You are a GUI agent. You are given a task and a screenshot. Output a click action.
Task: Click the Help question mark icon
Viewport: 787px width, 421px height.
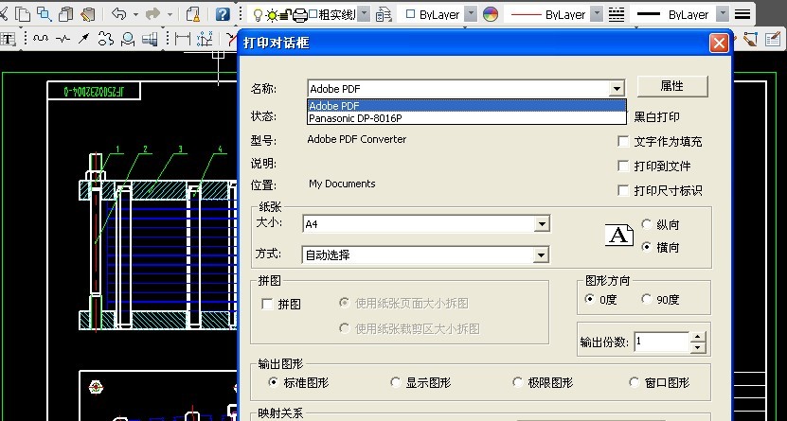[222, 14]
